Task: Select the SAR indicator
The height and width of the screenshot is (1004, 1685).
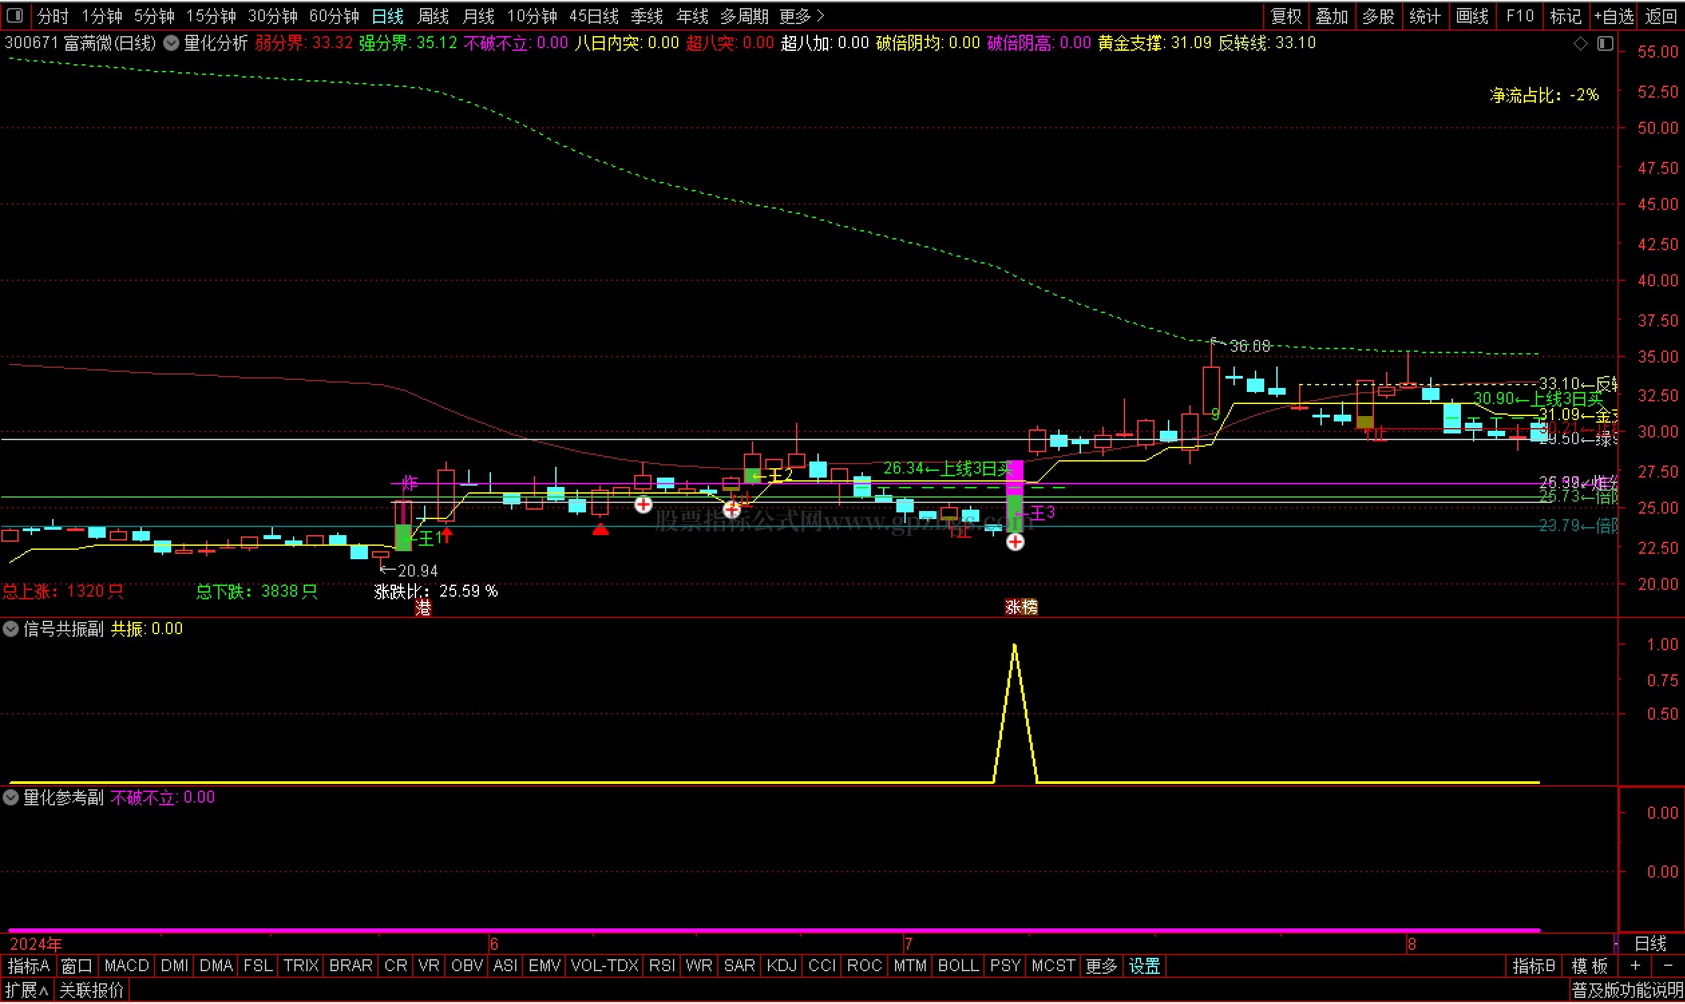Action: point(739,966)
